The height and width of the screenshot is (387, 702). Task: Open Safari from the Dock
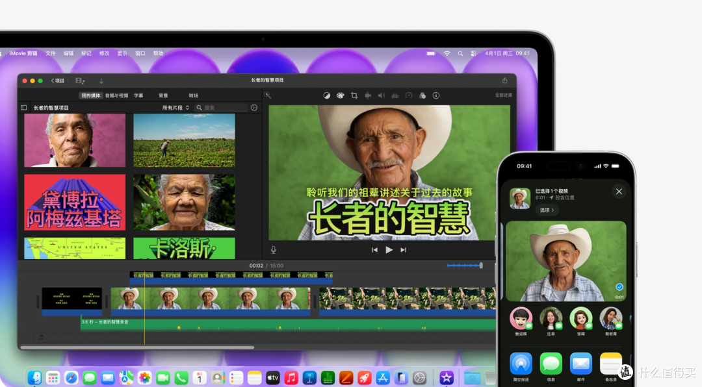(x=71, y=378)
